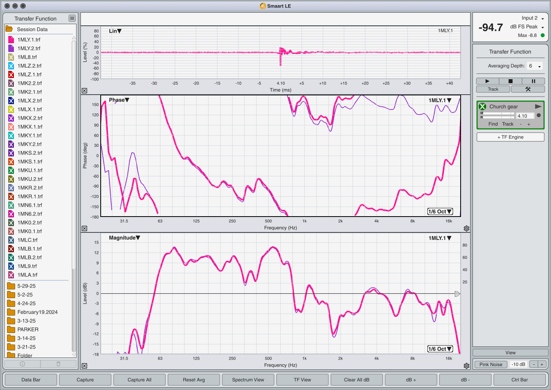Image resolution: width=551 pixels, height=390 pixels.
Task: Start measurement with the play button
Action: [x=487, y=81]
